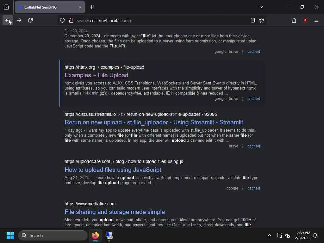Open the network status tray icon

(x=279, y=235)
